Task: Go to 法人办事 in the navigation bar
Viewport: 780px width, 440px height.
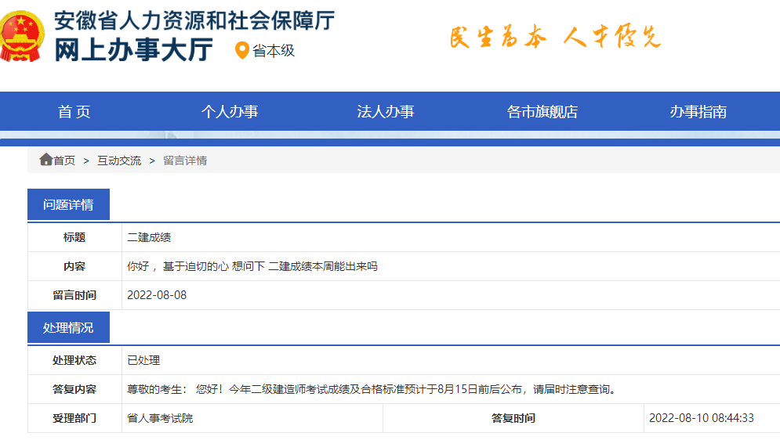Action: point(385,112)
